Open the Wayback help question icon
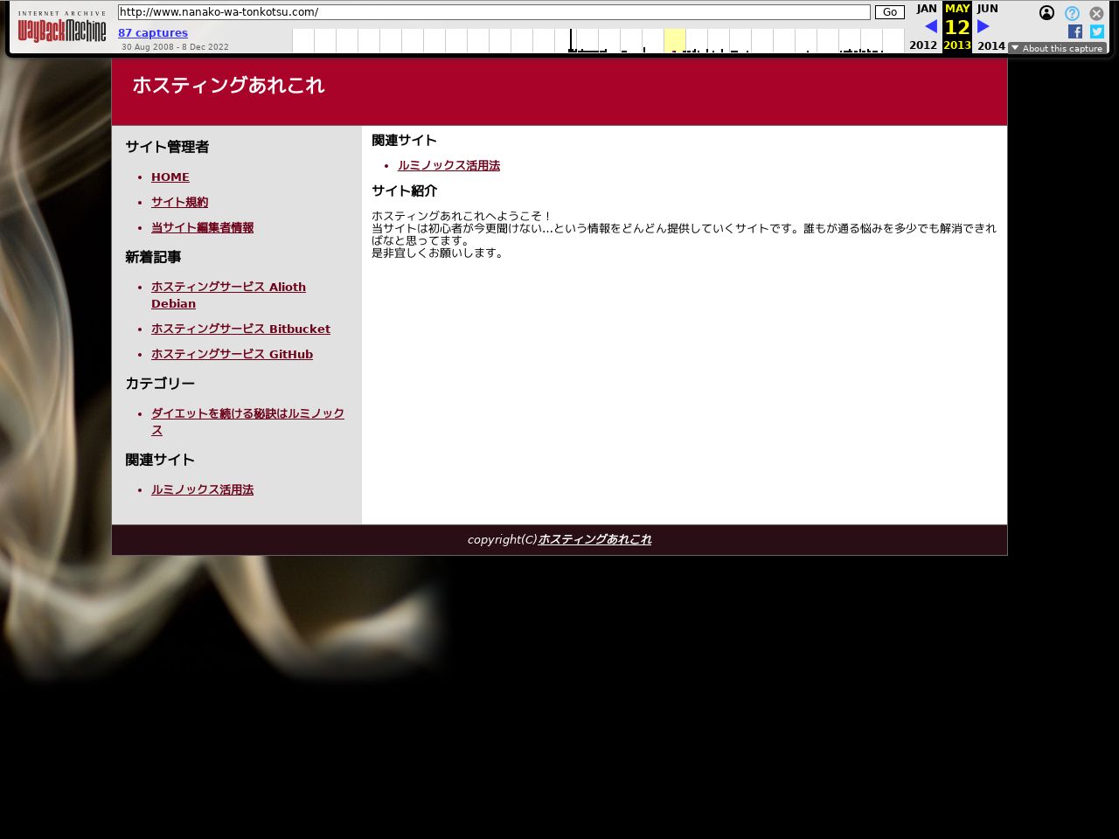Screen dimensions: 1119x839 click(1072, 13)
